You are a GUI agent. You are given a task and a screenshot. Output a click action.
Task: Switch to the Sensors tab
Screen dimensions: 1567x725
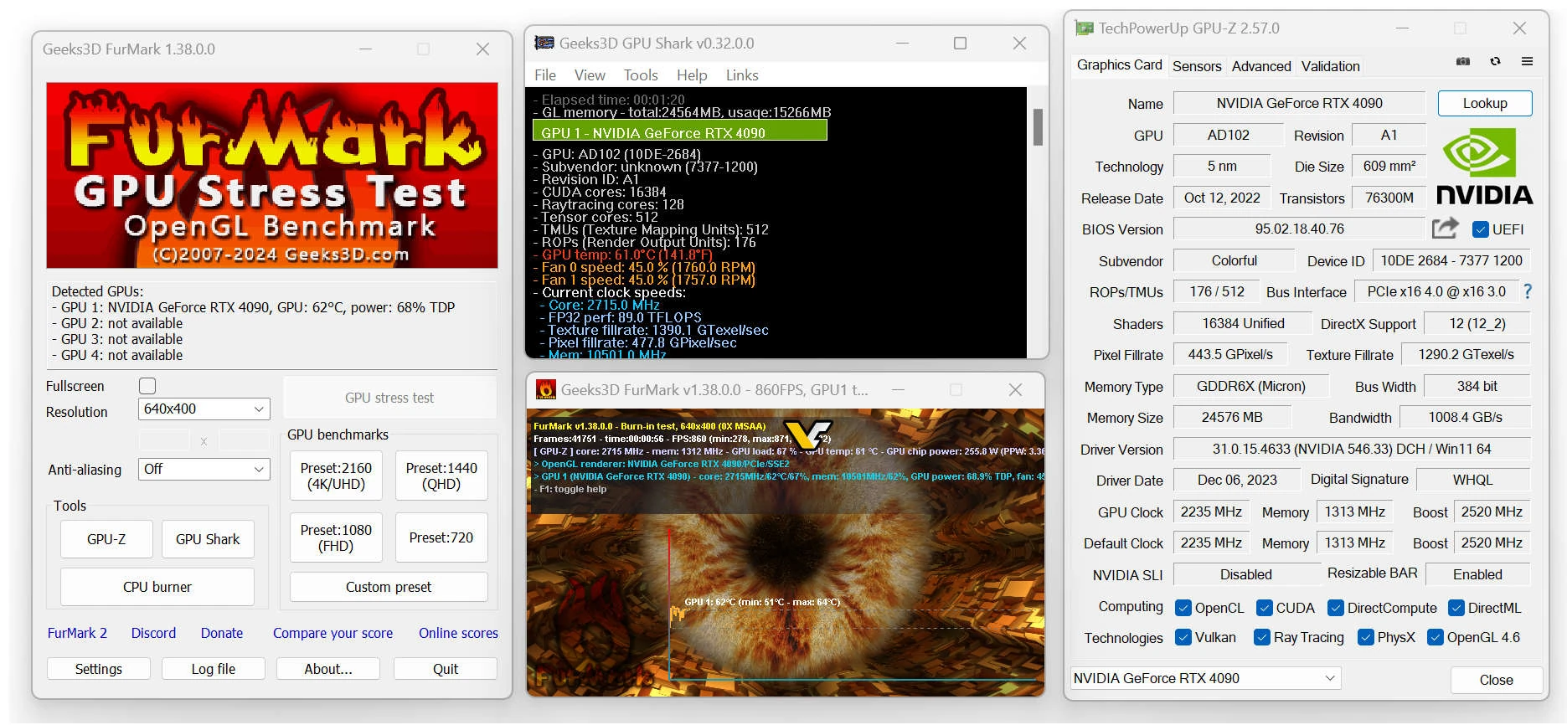[x=1196, y=66]
